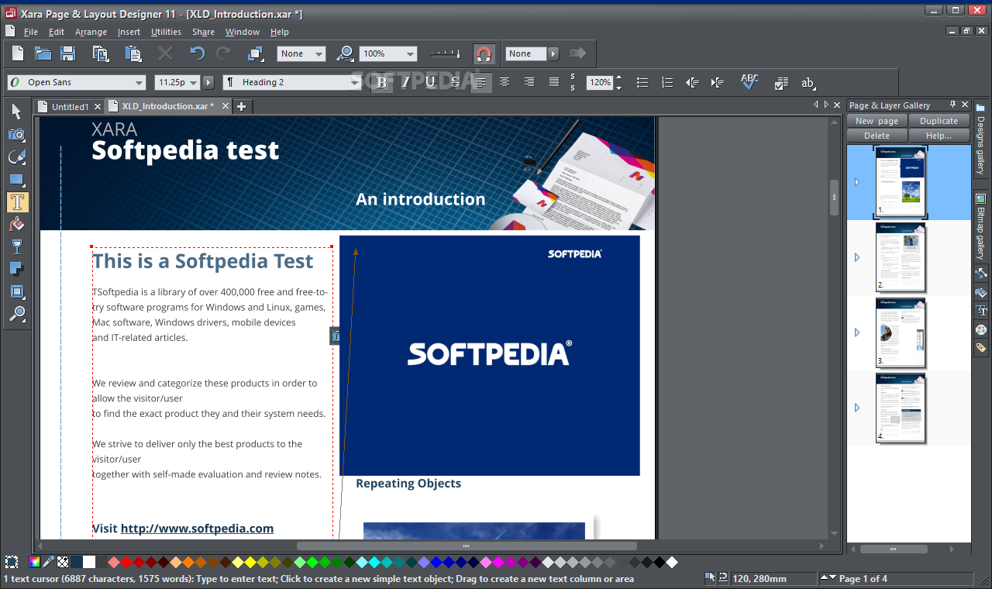The image size is (992, 589).
Task: Click the Duplicate button
Action: click(939, 121)
